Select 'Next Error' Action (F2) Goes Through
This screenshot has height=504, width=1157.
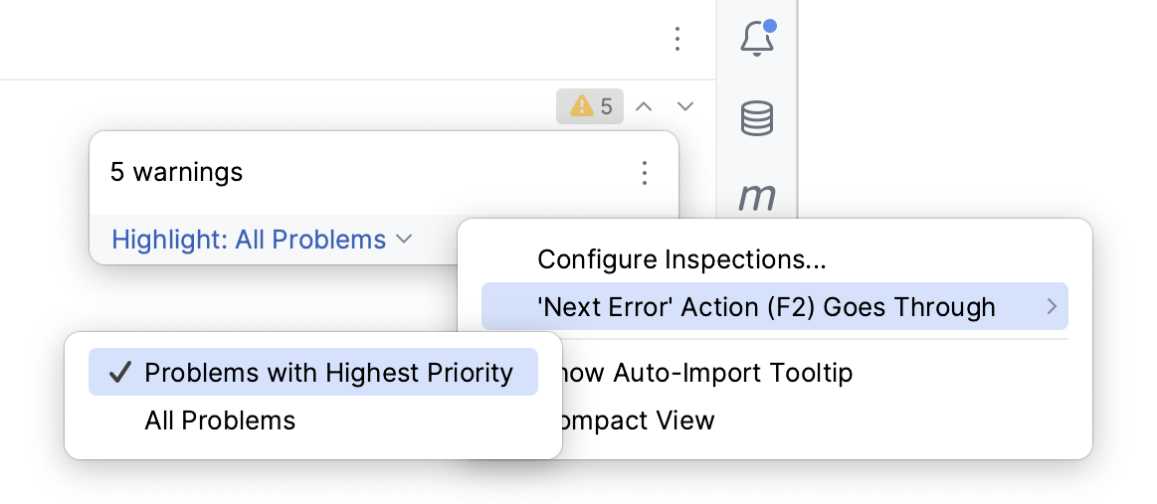pyautogui.click(x=766, y=307)
